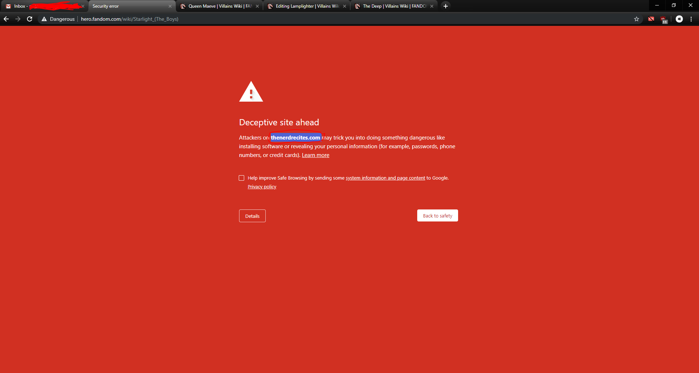This screenshot has width=699, height=373.
Task: Click the highlighted thenerdrecites.com text
Action: 295,138
